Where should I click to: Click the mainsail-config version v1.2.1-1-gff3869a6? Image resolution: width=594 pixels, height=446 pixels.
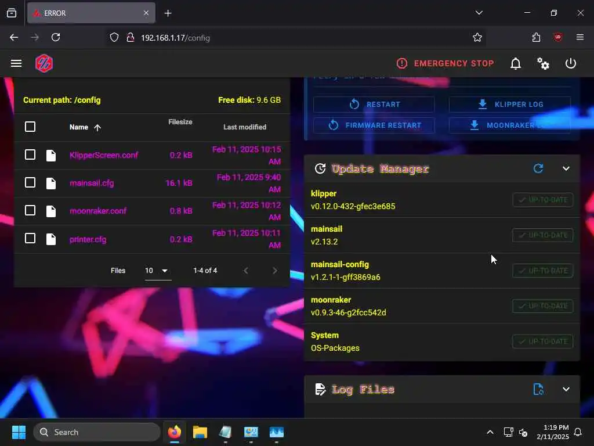coord(346,277)
